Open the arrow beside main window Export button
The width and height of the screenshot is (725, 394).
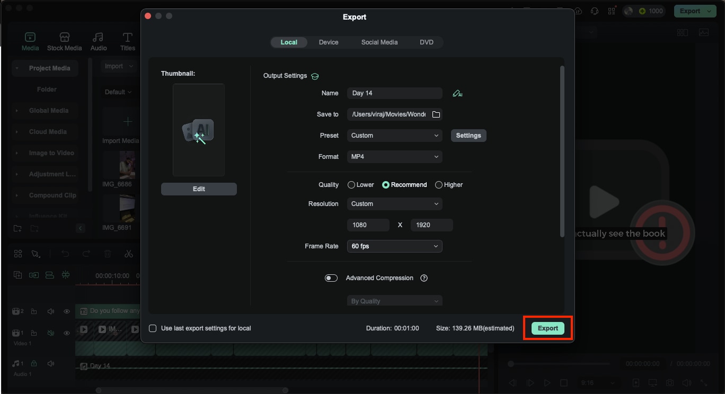710,11
